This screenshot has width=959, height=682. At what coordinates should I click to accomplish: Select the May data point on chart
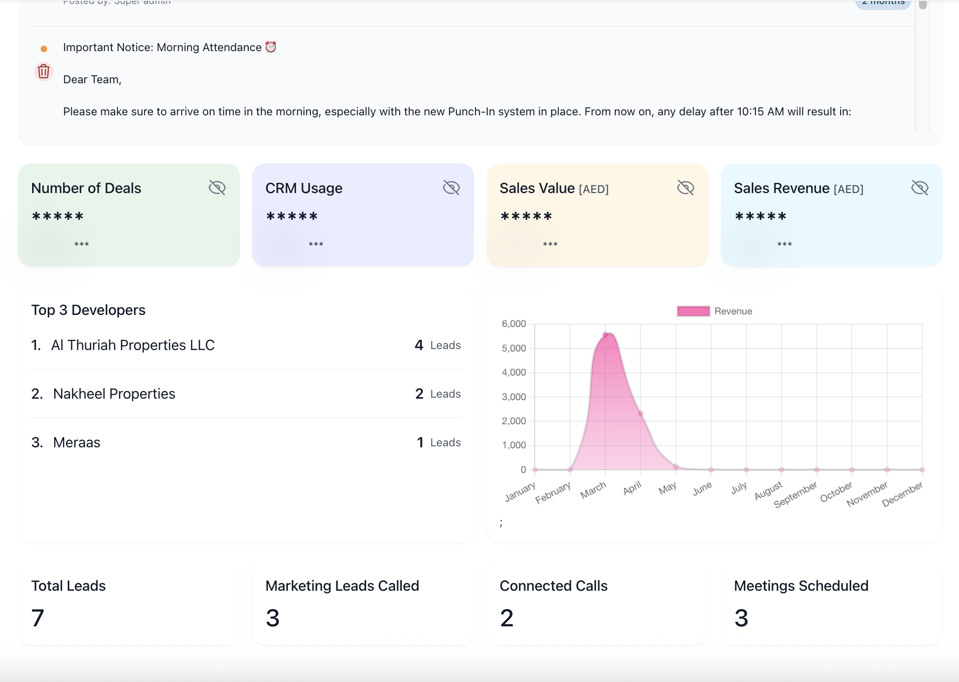676,467
